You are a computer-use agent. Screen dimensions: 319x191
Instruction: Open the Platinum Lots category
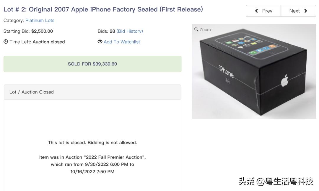[x=40, y=20]
